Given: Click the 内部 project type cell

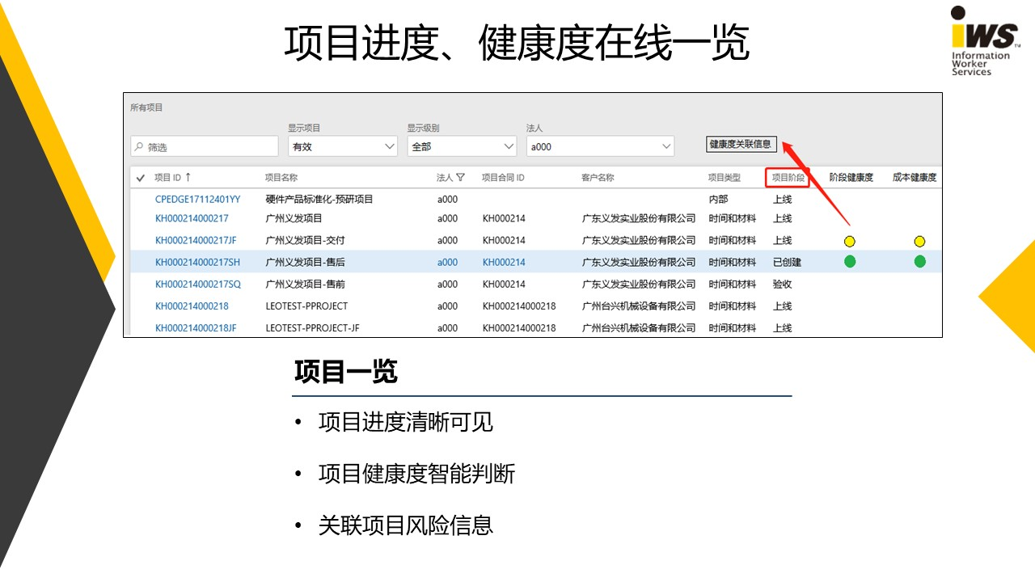Looking at the screenshot, I should click(x=718, y=199).
